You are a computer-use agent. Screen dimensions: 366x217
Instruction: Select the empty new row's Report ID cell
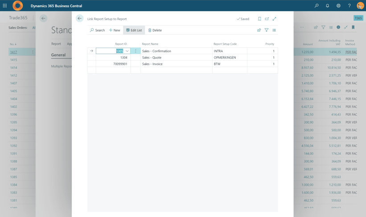113,70
